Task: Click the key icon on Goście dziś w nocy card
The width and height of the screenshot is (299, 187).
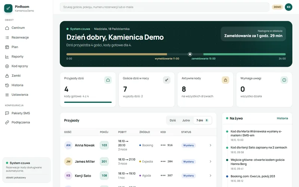Action: [167, 80]
